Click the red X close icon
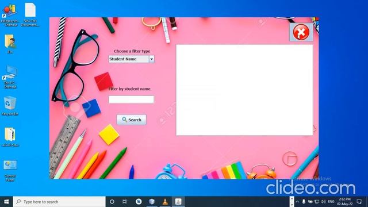 pyautogui.click(x=301, y=32)
